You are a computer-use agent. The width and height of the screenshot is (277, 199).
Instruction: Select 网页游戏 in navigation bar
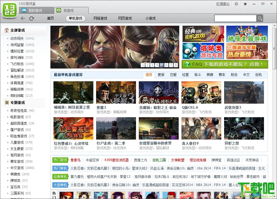click(x=125, y=18)
